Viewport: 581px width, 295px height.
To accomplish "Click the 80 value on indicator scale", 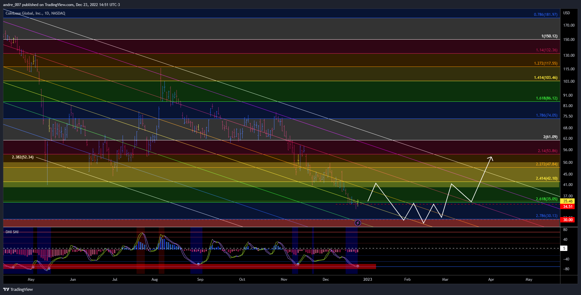I will tap(565, 230).
